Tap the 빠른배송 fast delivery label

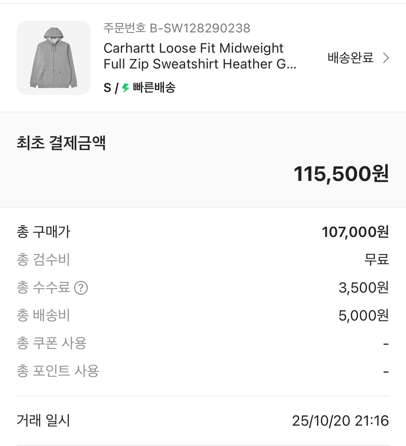point(154,88)
